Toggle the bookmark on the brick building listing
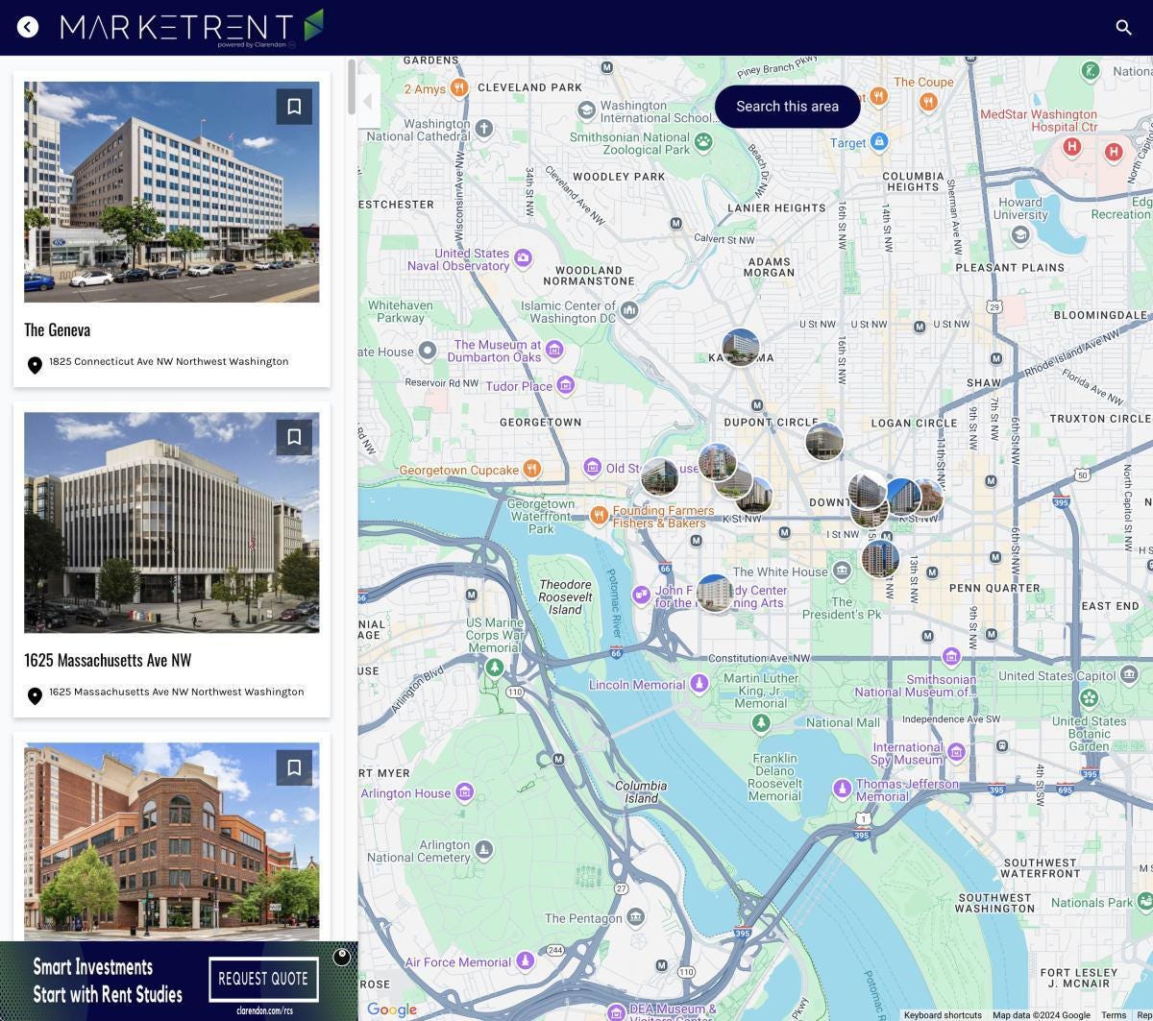Viewport: 1153px width, 1021px height. 293,766
